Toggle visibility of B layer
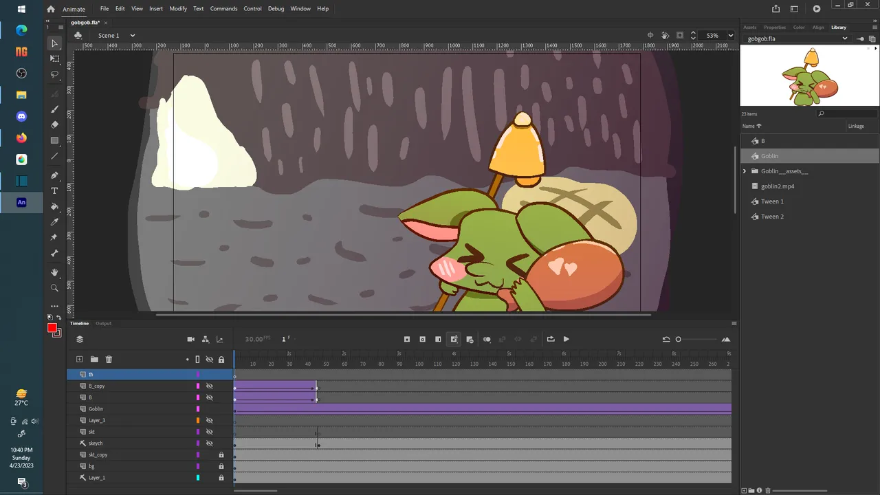The image size is (880, 495). click(210, 397)
